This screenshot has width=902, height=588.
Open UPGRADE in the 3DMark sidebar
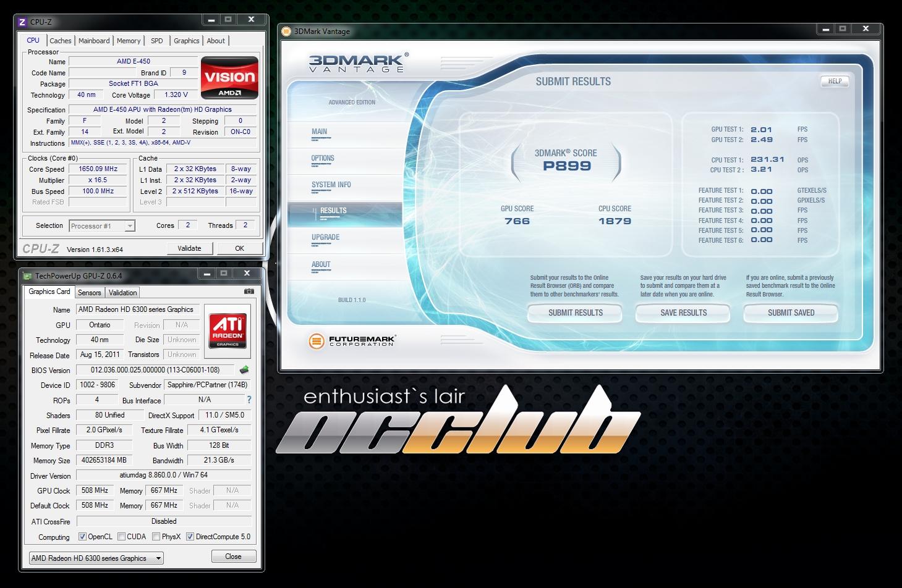click(326, 237)
